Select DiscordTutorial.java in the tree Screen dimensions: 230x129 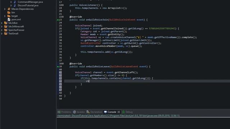click(x=28, y=5)
